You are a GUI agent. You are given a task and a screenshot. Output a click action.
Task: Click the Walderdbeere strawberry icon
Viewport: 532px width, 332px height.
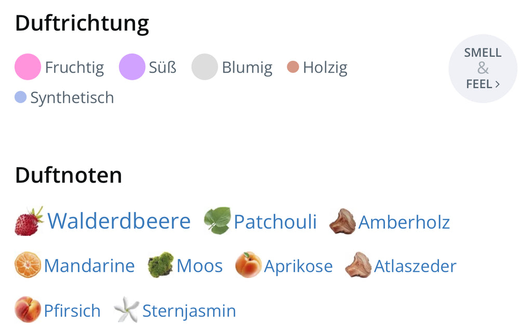coord(29,222)
